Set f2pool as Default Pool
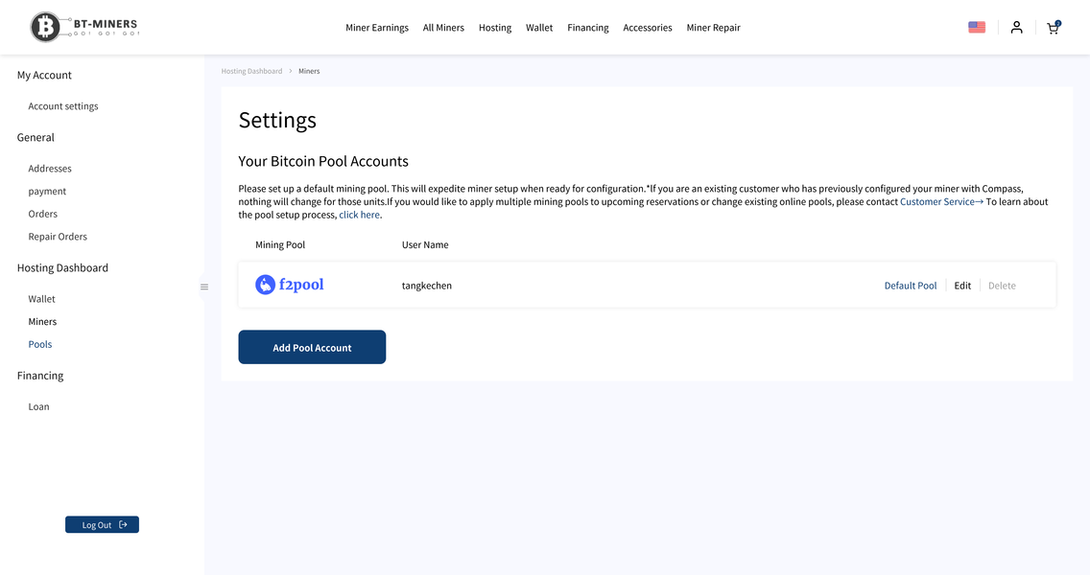 click(911, 286)
